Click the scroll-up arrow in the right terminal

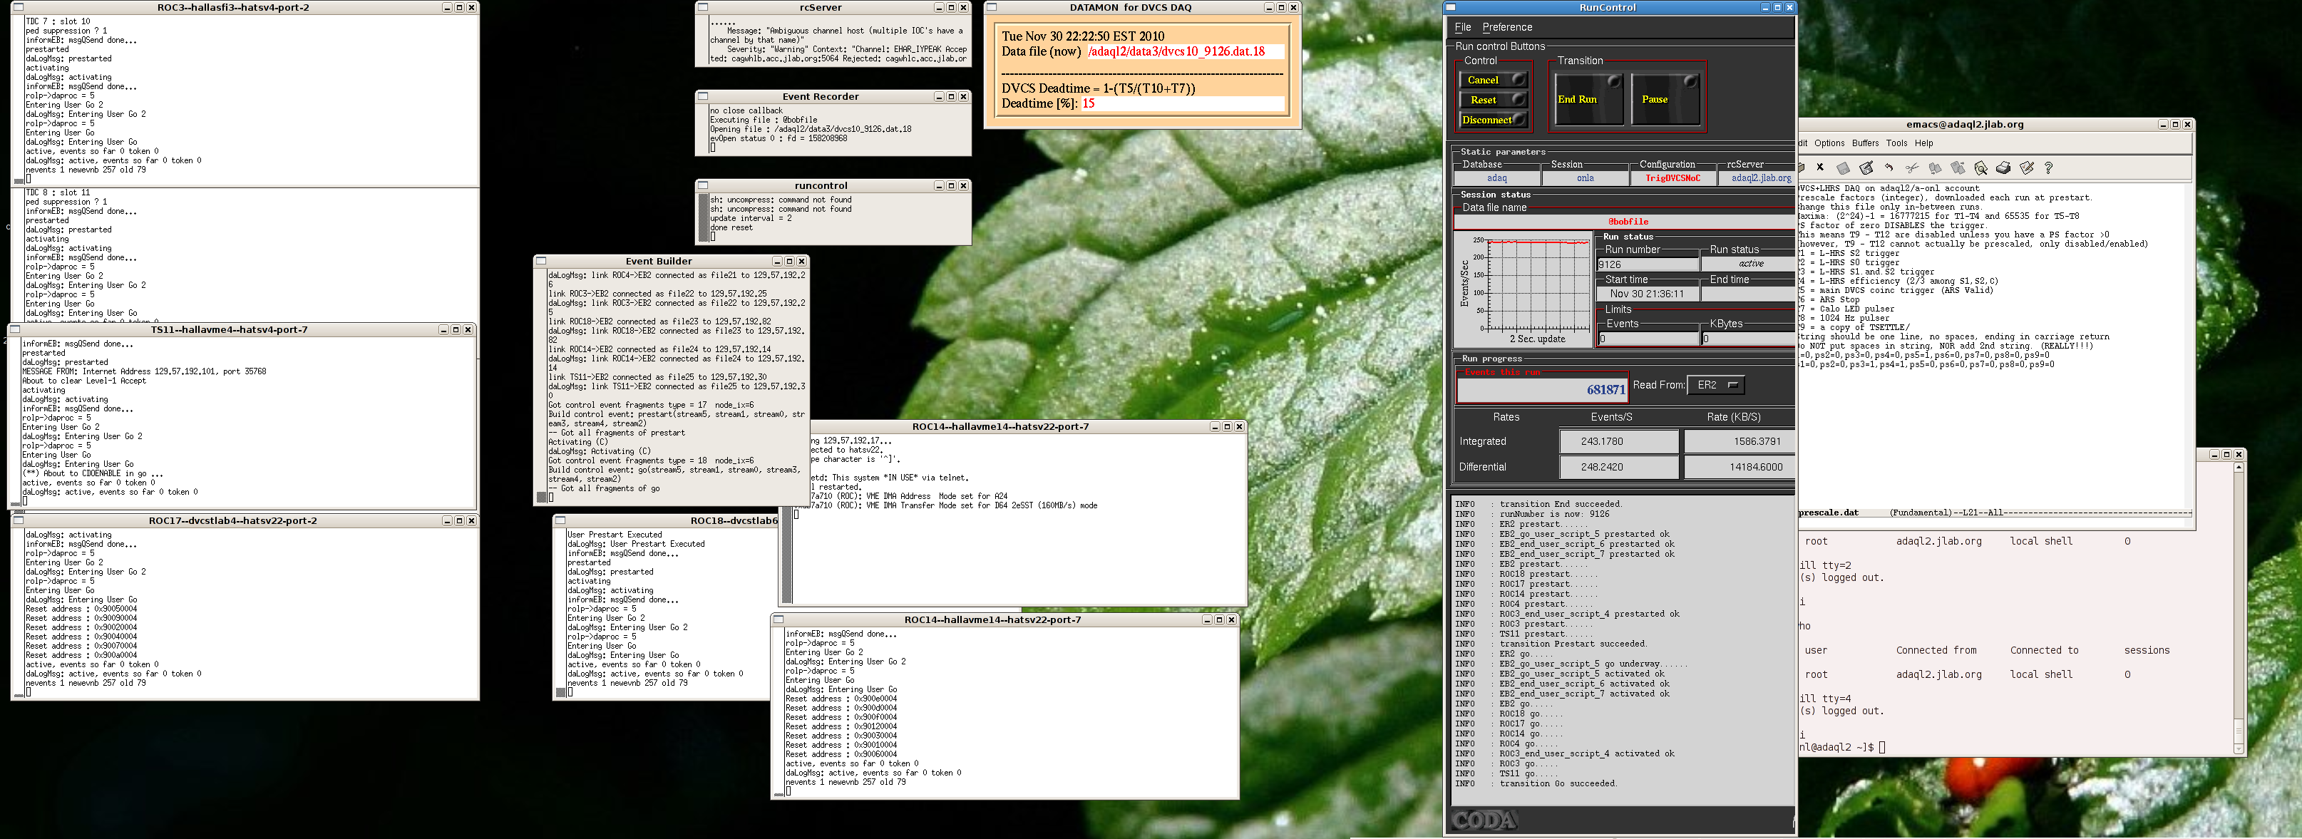2239,468
